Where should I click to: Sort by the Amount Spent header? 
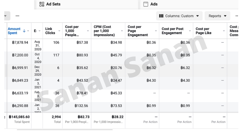click(14, 31)
